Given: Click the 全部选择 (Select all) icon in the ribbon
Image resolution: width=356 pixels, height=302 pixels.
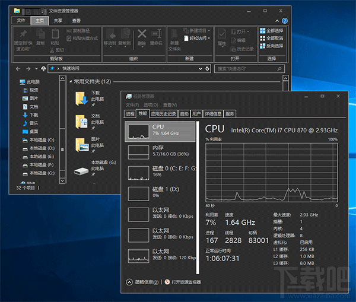Looking at the screenshot, I should [x=262, y=31].
